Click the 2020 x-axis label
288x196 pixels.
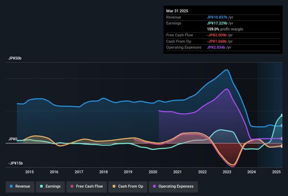pos(153,172)
